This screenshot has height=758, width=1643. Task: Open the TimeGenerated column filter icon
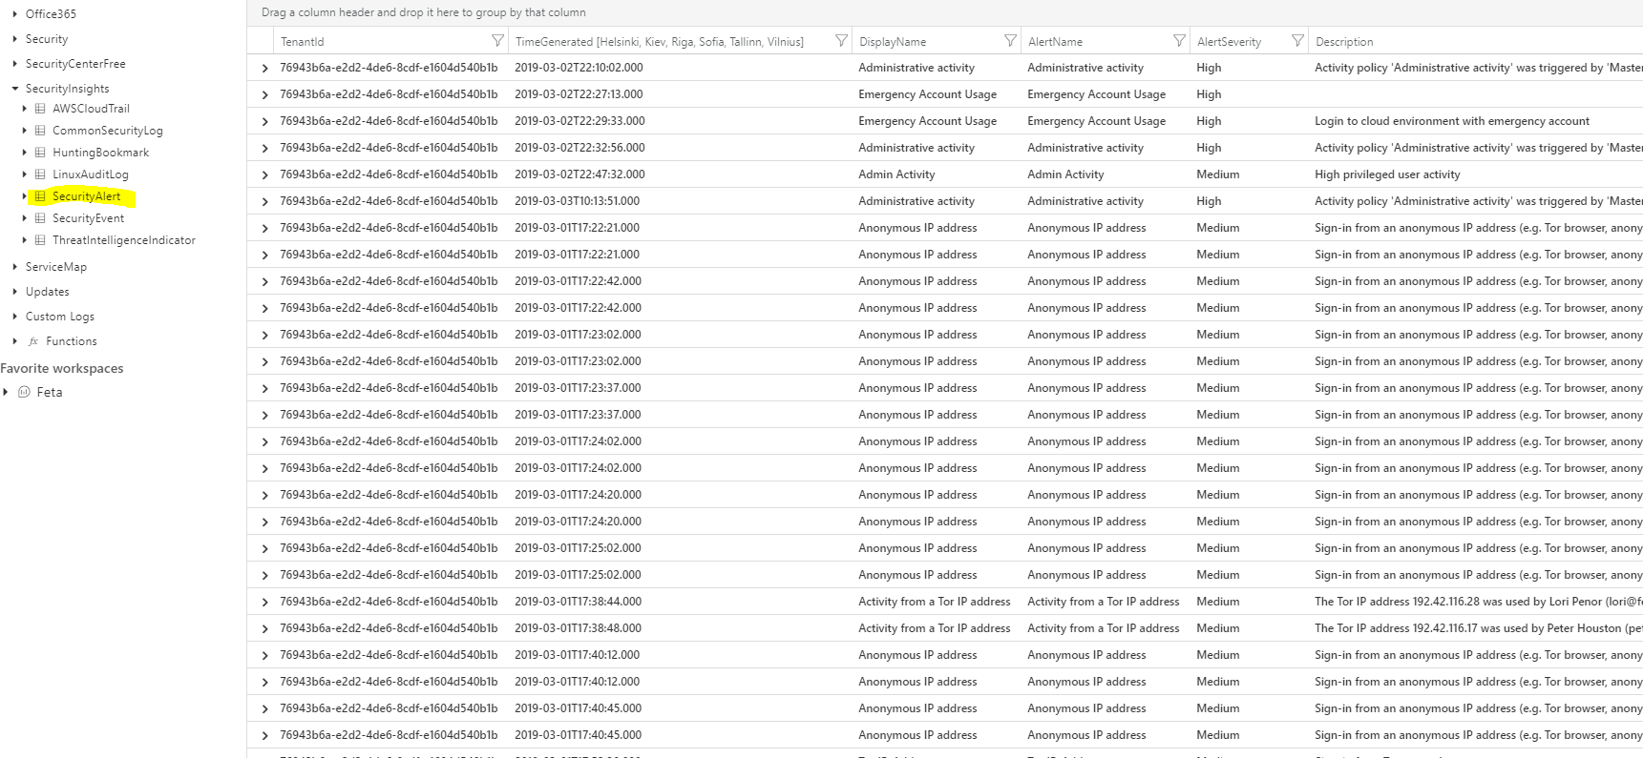841,41
